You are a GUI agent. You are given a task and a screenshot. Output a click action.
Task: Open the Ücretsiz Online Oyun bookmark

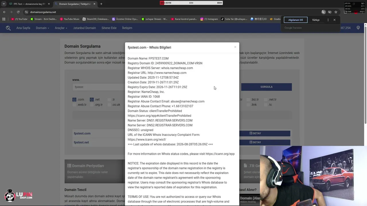tap(125, 19)
